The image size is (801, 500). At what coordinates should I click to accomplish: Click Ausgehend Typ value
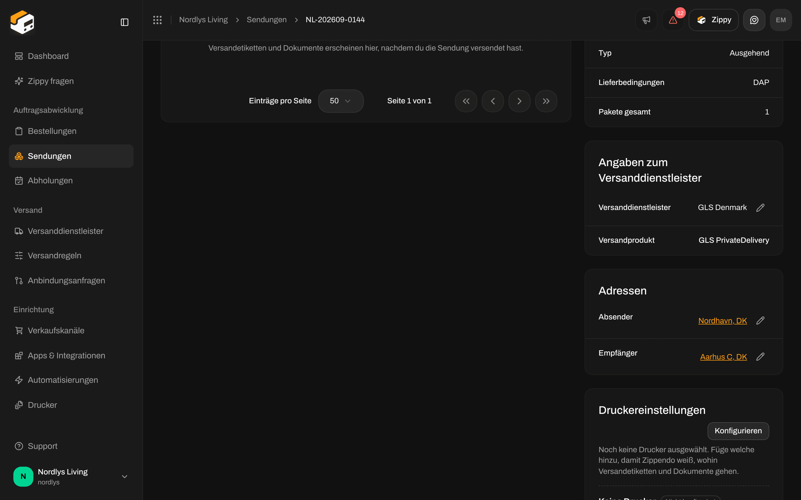(749, 53)
